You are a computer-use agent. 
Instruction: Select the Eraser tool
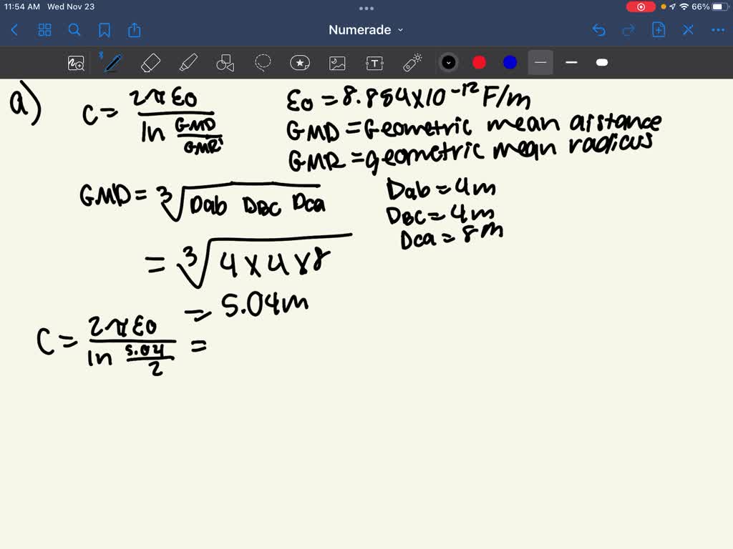click(150, 63)
